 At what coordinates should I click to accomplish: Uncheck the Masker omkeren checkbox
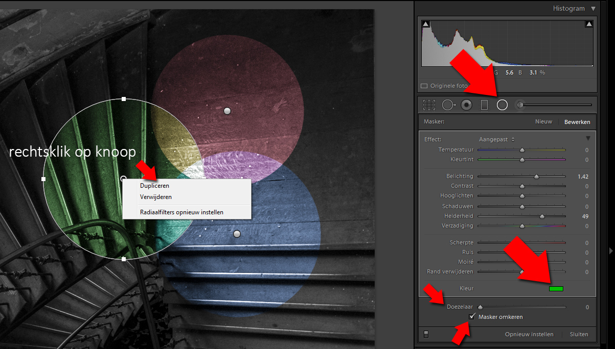pos(472,317)
